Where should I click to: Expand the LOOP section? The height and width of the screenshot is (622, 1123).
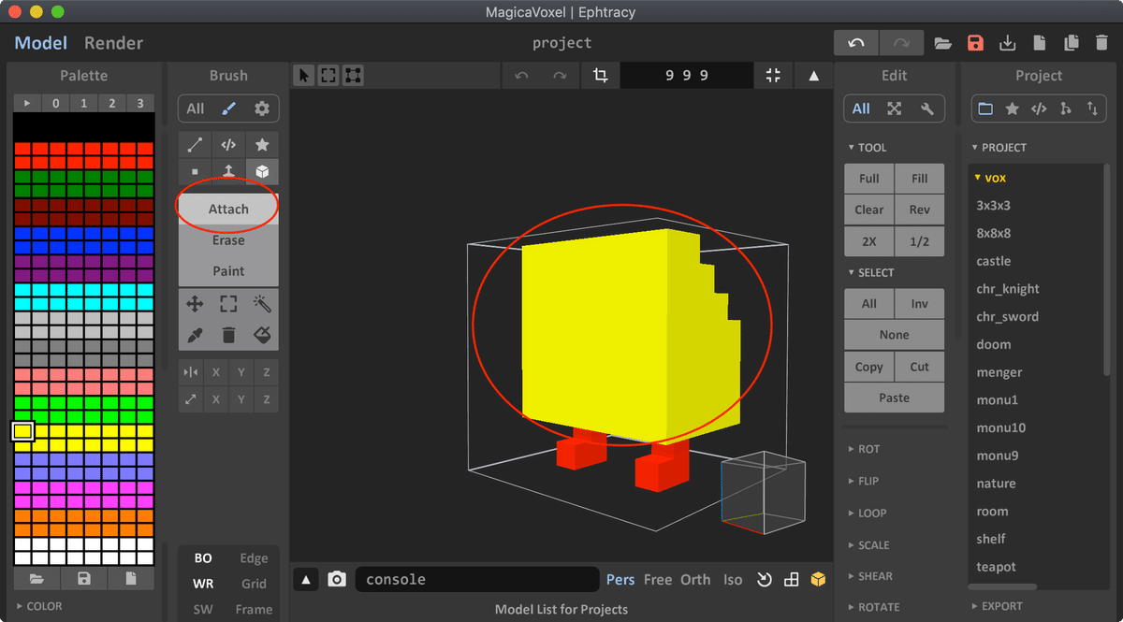pos(867,513)
